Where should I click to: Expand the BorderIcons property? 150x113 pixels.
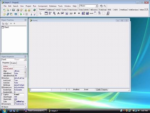pos(2,87)
